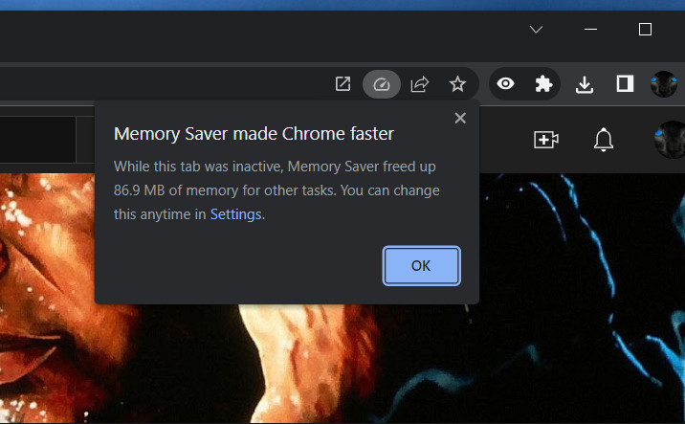Screen dimensions: 685x424
Task: Open the Chrome Downloads icon
Action: tap(585, 84)
